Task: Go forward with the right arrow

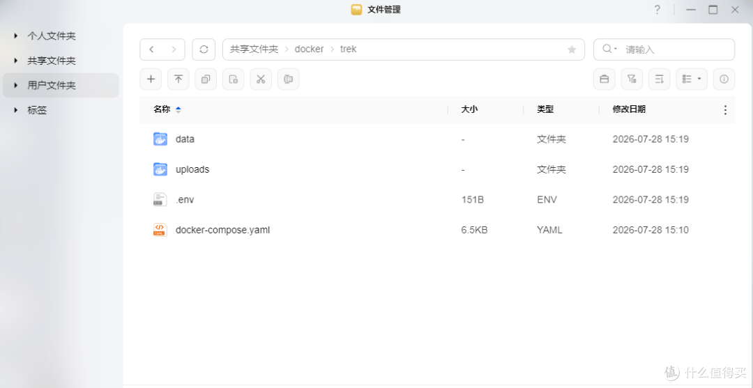Action: (x=174, y=49)
